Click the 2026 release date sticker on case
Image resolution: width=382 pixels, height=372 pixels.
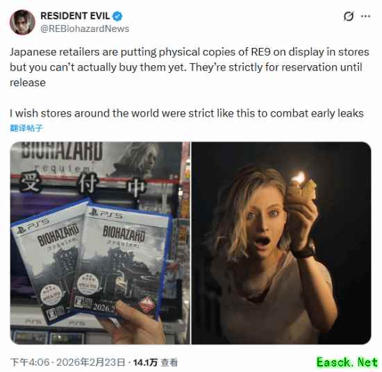[x=103, y=307]
